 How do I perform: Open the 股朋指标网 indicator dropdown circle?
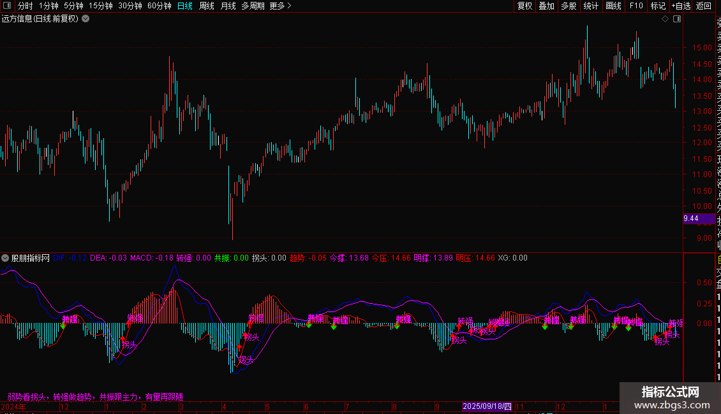pyautogui.click(x=5, y=258)
